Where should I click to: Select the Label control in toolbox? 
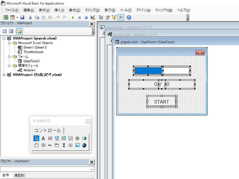43,138
